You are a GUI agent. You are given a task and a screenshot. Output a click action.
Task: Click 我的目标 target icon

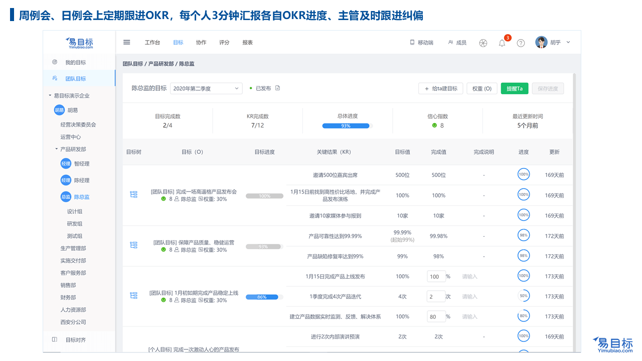(x=55, y=62)
